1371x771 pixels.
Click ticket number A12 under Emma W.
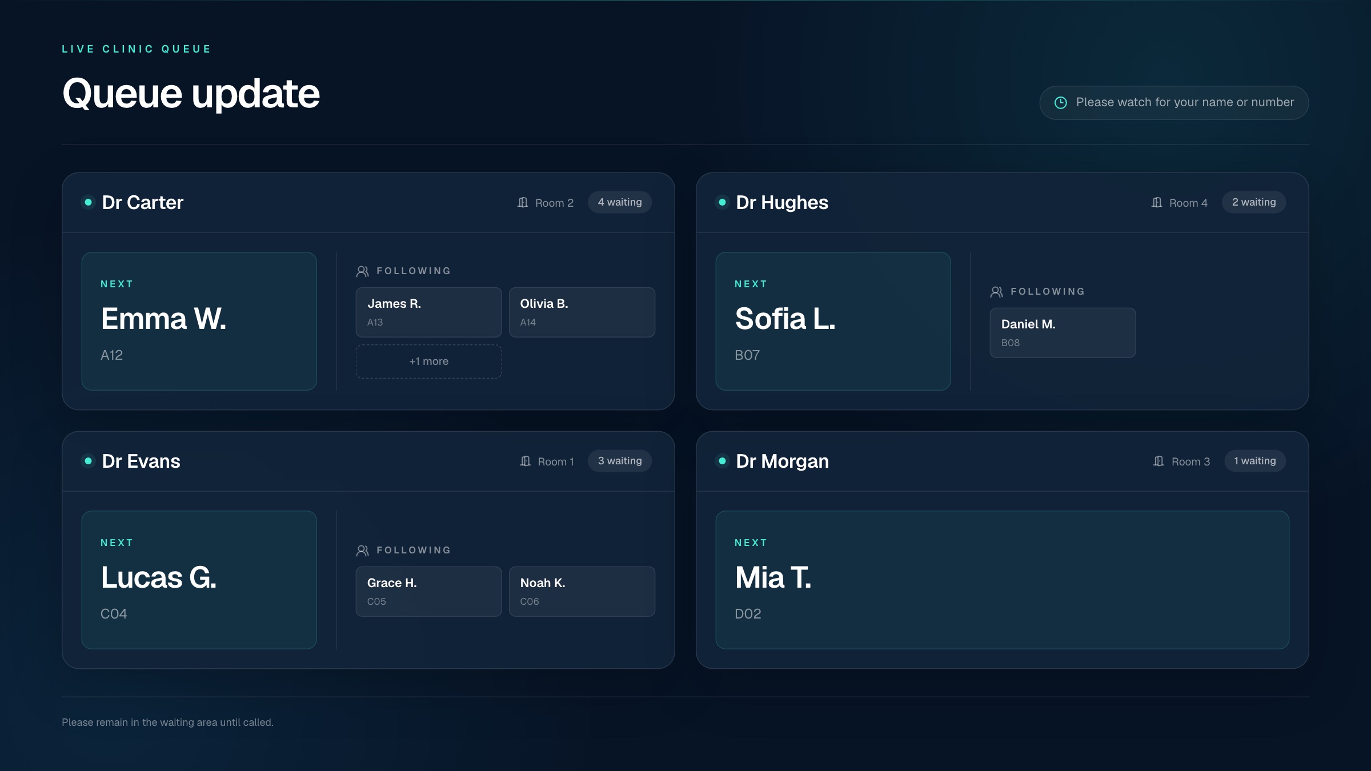click(x=112, y=355)
